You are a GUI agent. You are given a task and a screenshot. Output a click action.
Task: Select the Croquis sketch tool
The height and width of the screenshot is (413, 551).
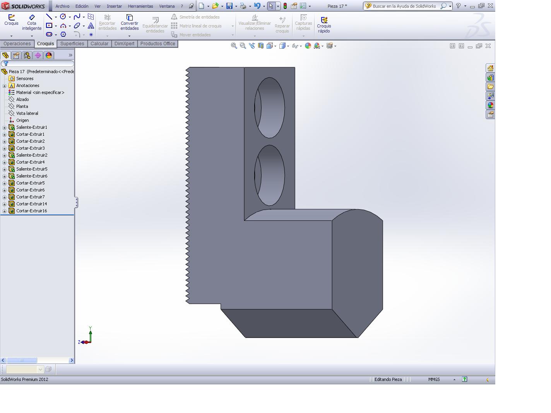pos(11,20)
